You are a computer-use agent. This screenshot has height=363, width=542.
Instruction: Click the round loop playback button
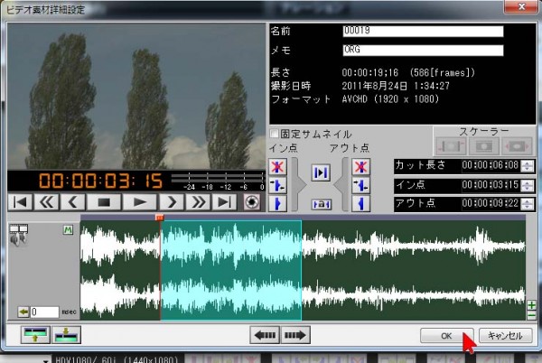252,202
